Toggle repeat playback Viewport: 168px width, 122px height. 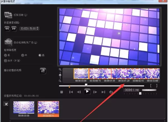(x=111, y=92)
